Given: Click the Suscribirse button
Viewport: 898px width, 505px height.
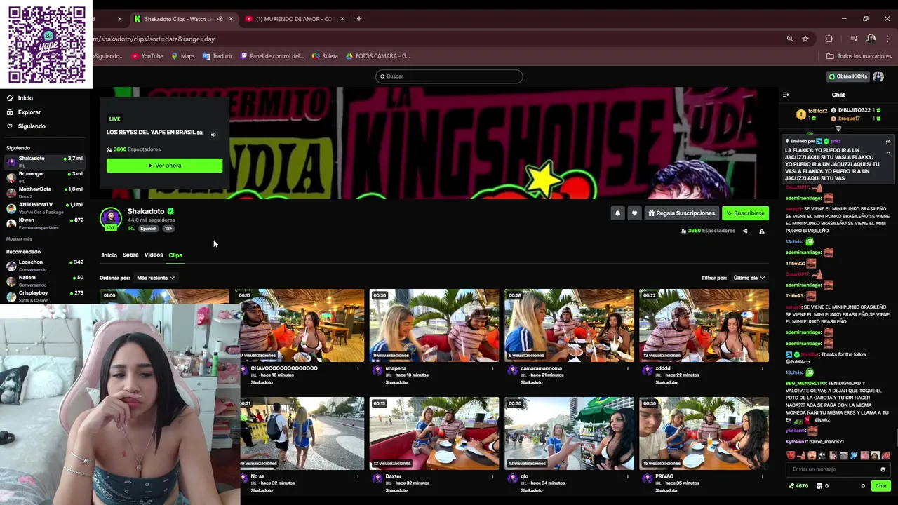Looking at the screenshot, I should (745, 213).
